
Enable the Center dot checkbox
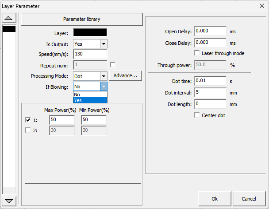point(197,115)
